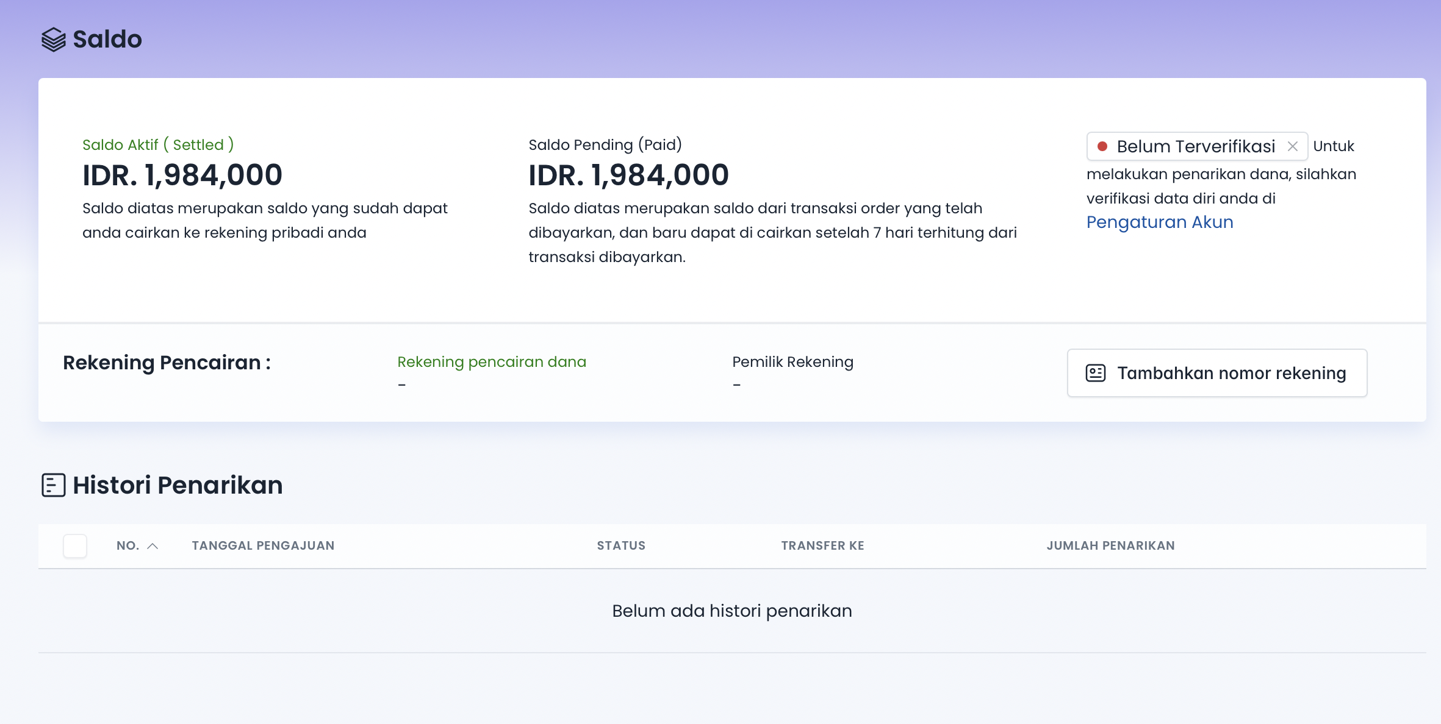Sort table by NO. column arrow

153,546
